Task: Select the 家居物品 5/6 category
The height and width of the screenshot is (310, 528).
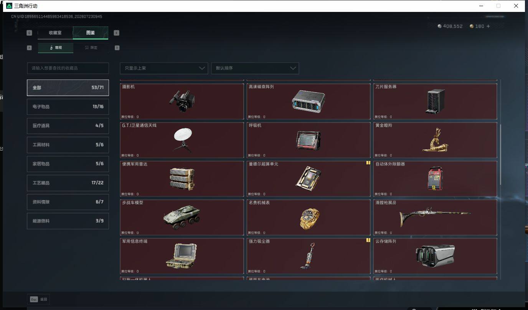Action: click(x=68, y=164)
